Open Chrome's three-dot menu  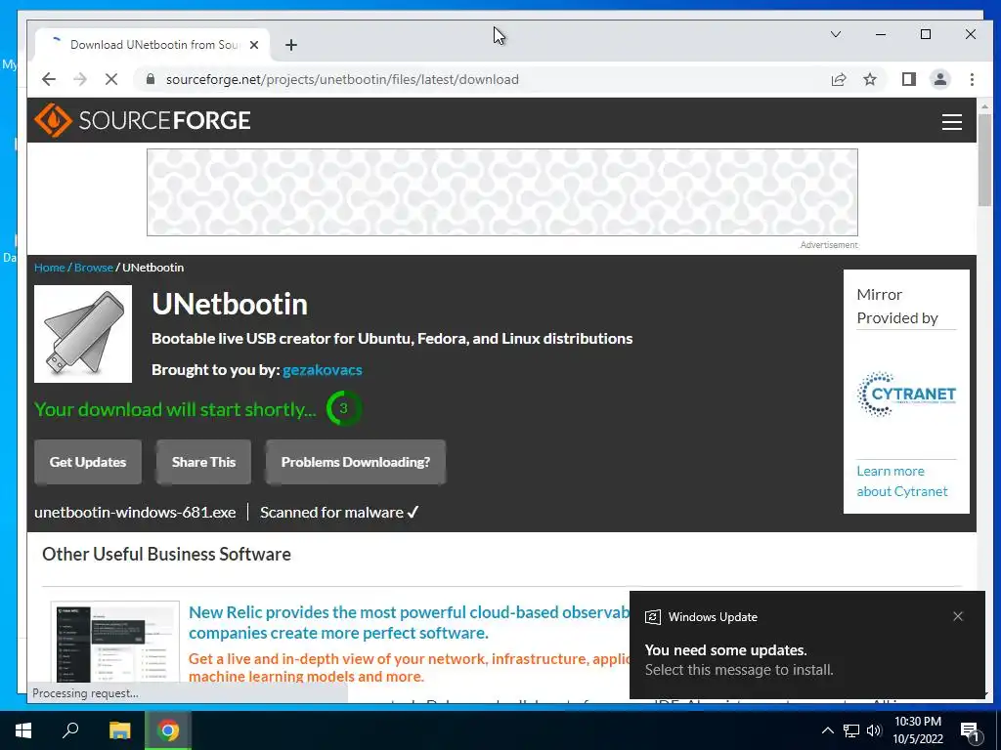[972, 80]
